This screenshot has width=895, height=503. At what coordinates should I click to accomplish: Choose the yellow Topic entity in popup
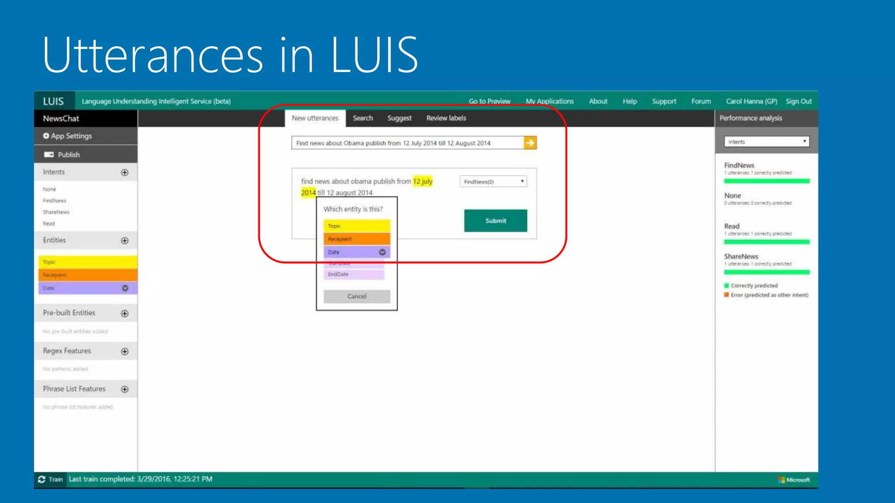pos(357,226)
